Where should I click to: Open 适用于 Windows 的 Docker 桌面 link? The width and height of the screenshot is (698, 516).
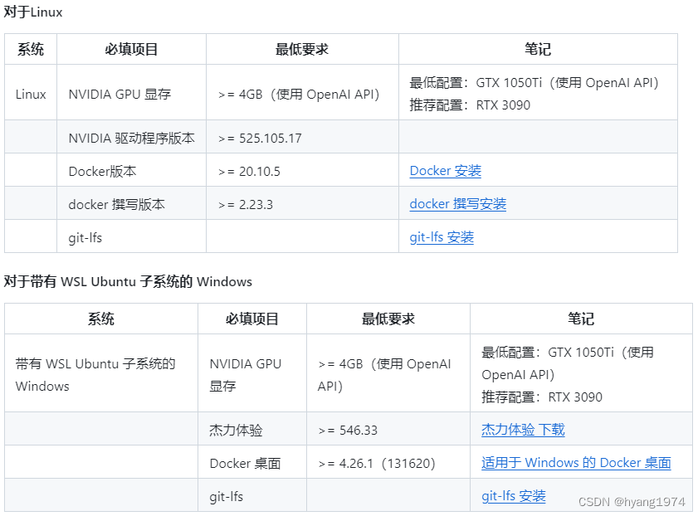576,463
